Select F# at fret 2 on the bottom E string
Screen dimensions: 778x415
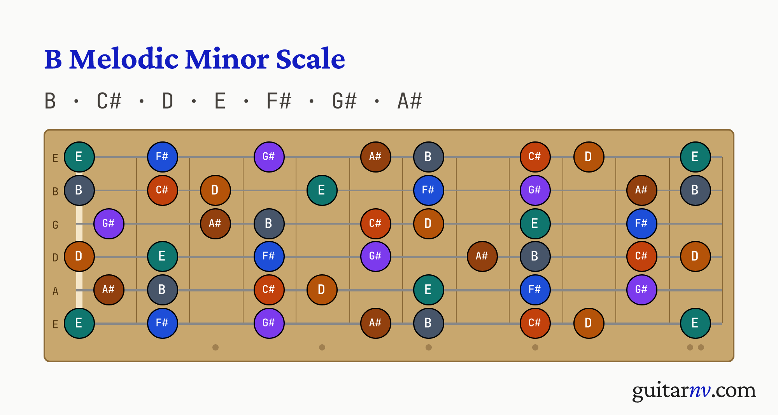(x=163, y=323)
